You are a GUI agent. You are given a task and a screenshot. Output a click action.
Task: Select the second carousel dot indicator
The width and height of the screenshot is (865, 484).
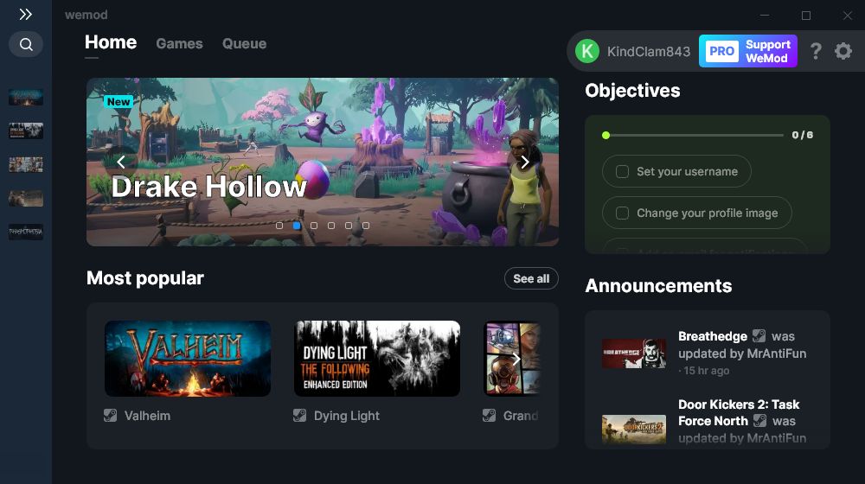[x=297, y=226]
